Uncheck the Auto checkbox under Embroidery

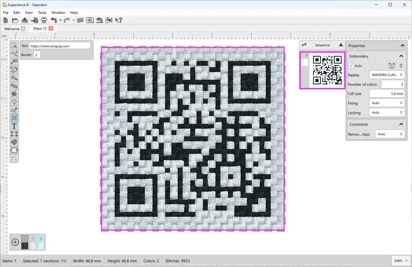click(351, 66)
